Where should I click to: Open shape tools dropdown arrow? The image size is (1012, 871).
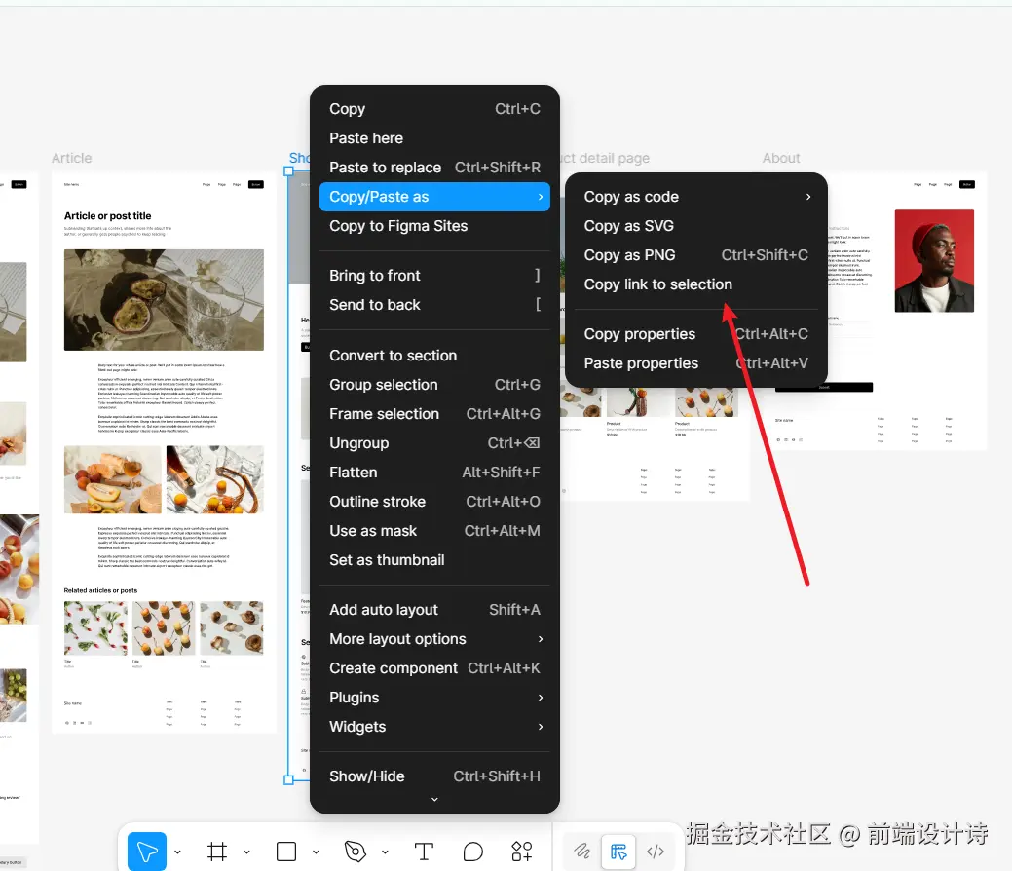[x=316, y=852]
